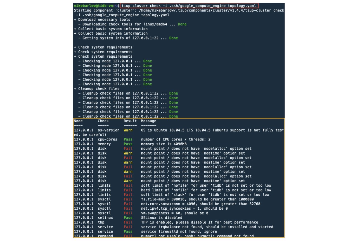Screen dimensions: 360x241
Task: Select the last Cleanup check files Done entry
Action: coord(126,116)
